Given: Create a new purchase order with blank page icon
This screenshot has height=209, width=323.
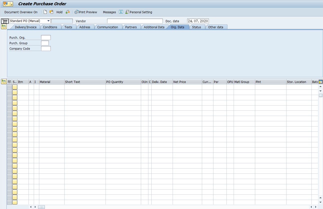Looking at the screenshot, I should [x=45, y=12].
